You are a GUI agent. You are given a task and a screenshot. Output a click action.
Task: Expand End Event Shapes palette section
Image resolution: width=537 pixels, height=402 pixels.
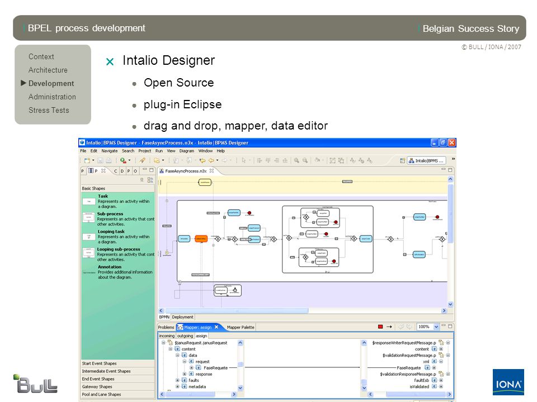click(118, 379)
